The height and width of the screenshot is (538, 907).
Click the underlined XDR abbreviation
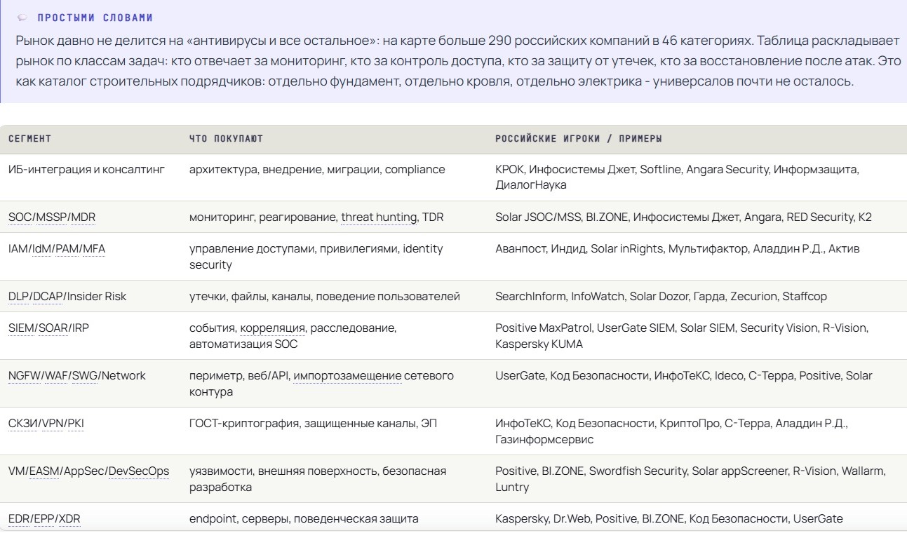70,519
